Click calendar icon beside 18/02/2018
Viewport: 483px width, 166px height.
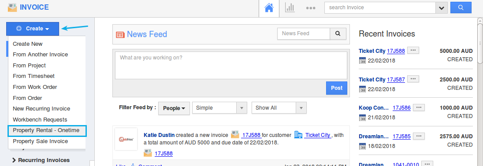[x=363, y=146]
